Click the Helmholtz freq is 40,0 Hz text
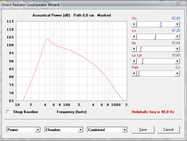 [153, 112]
